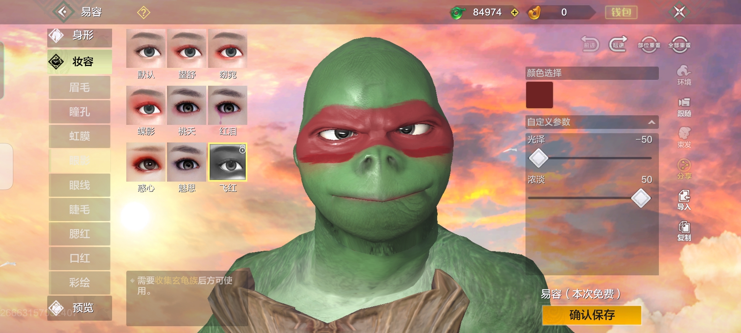Choose the 魅思 eyeshadow style
Viewport: 741px width, 333px height.
[x=186, y=162]
